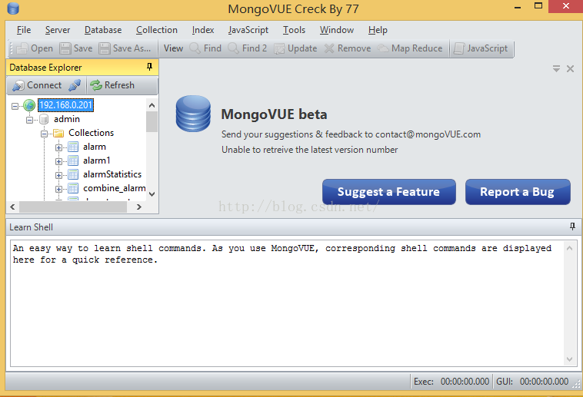Click the Open toolbar button
The height and width of the screenshot is (397, 583).
(x=35, y=48)
